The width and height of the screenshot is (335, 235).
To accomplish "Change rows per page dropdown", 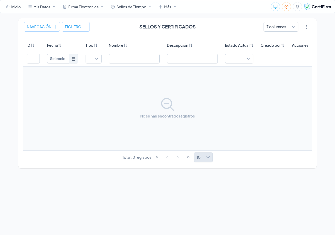I will pyautogui.click(x=203, y=157).
